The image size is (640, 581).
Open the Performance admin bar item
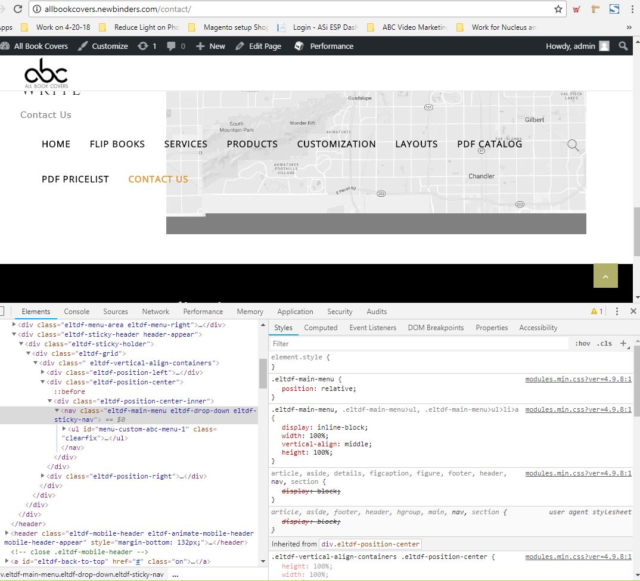coord(324,46)
